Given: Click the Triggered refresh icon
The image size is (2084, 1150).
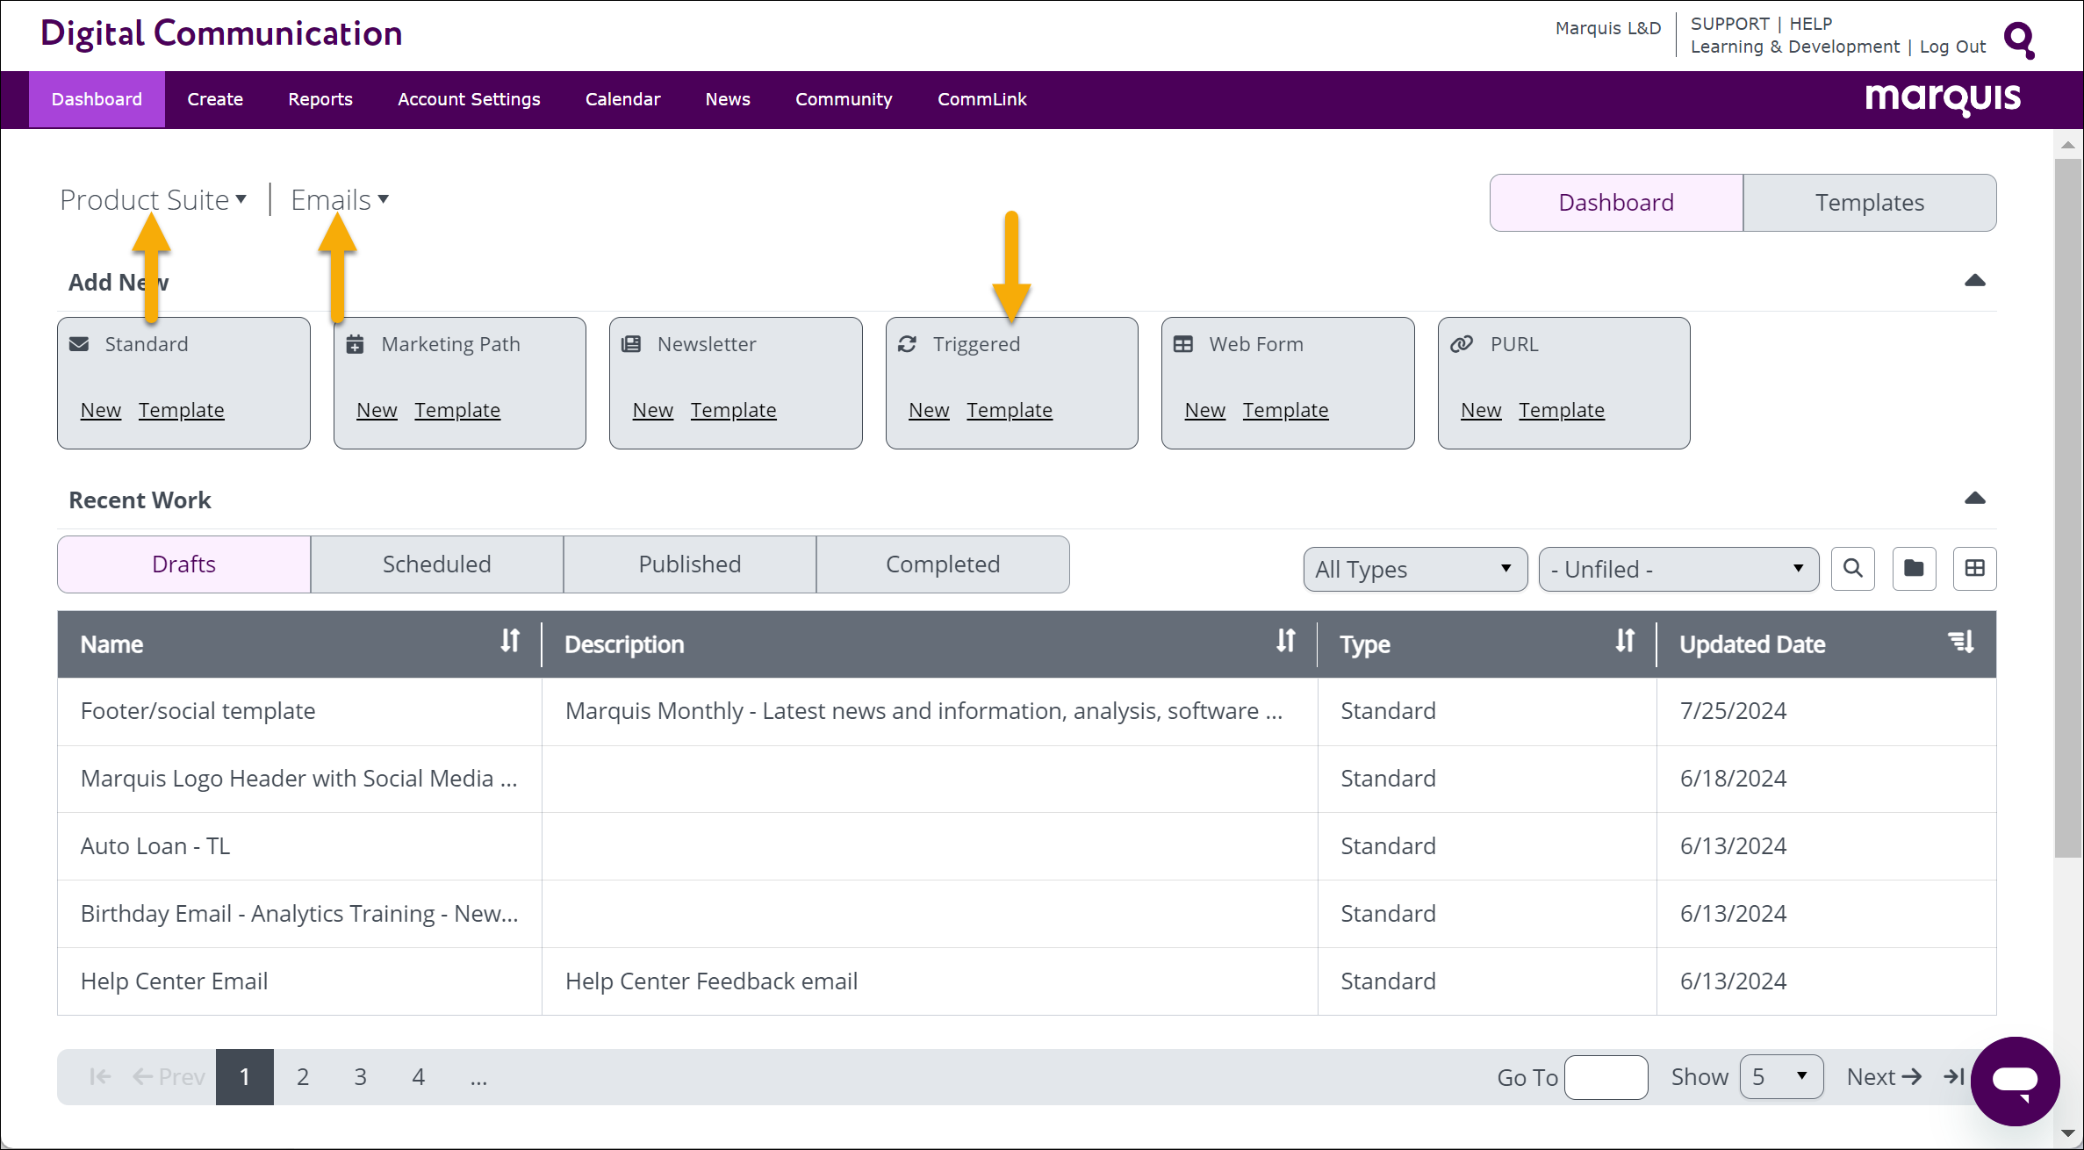Looking at the screenshot, I should 908,344.
